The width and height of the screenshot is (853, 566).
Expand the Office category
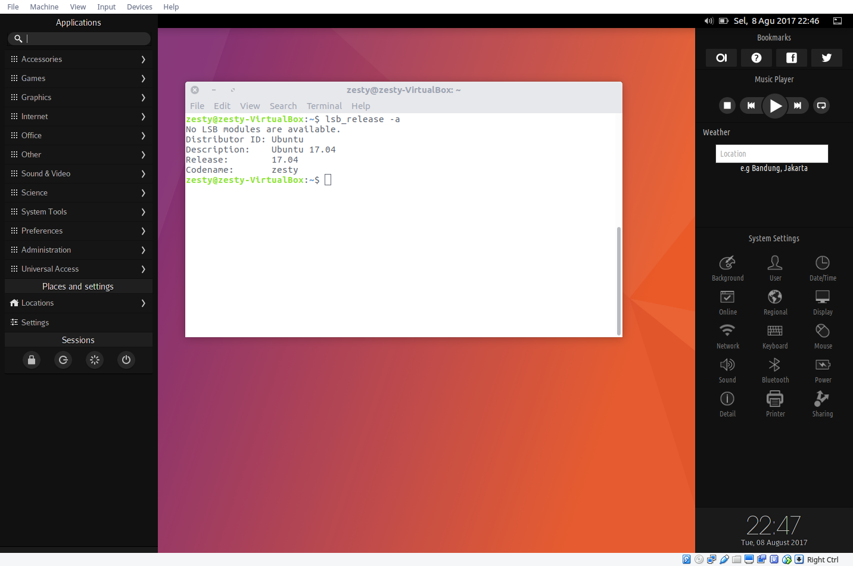(x=79, y=135)
